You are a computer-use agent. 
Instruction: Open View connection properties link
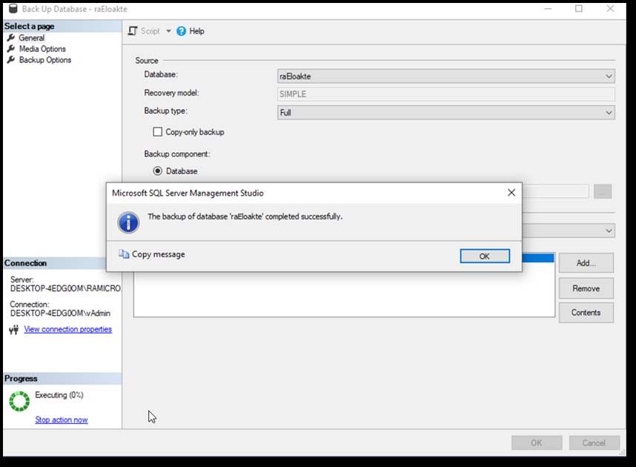tap(67, 329)
